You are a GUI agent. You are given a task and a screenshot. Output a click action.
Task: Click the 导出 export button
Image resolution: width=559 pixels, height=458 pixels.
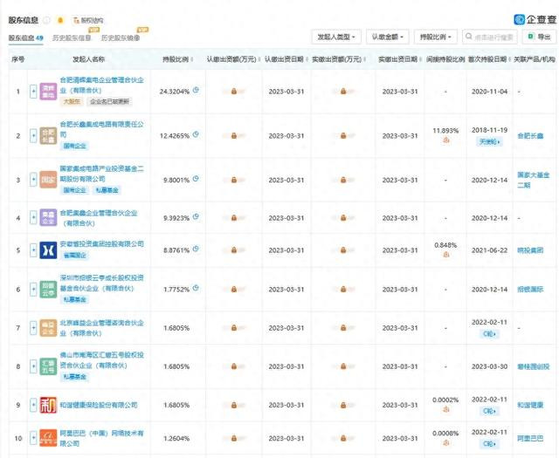click(x=539, y=37)
